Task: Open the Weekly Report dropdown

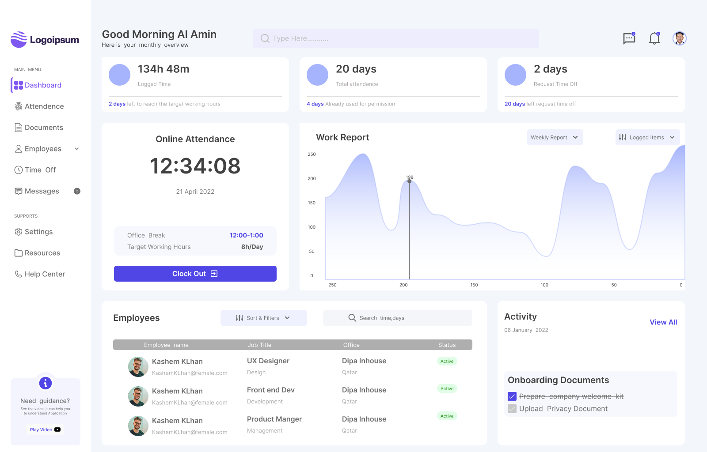Action: tap(555, 137)
